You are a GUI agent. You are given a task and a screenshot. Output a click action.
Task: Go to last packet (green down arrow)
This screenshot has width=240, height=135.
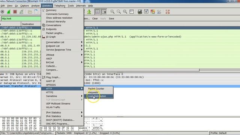point(89,12)
